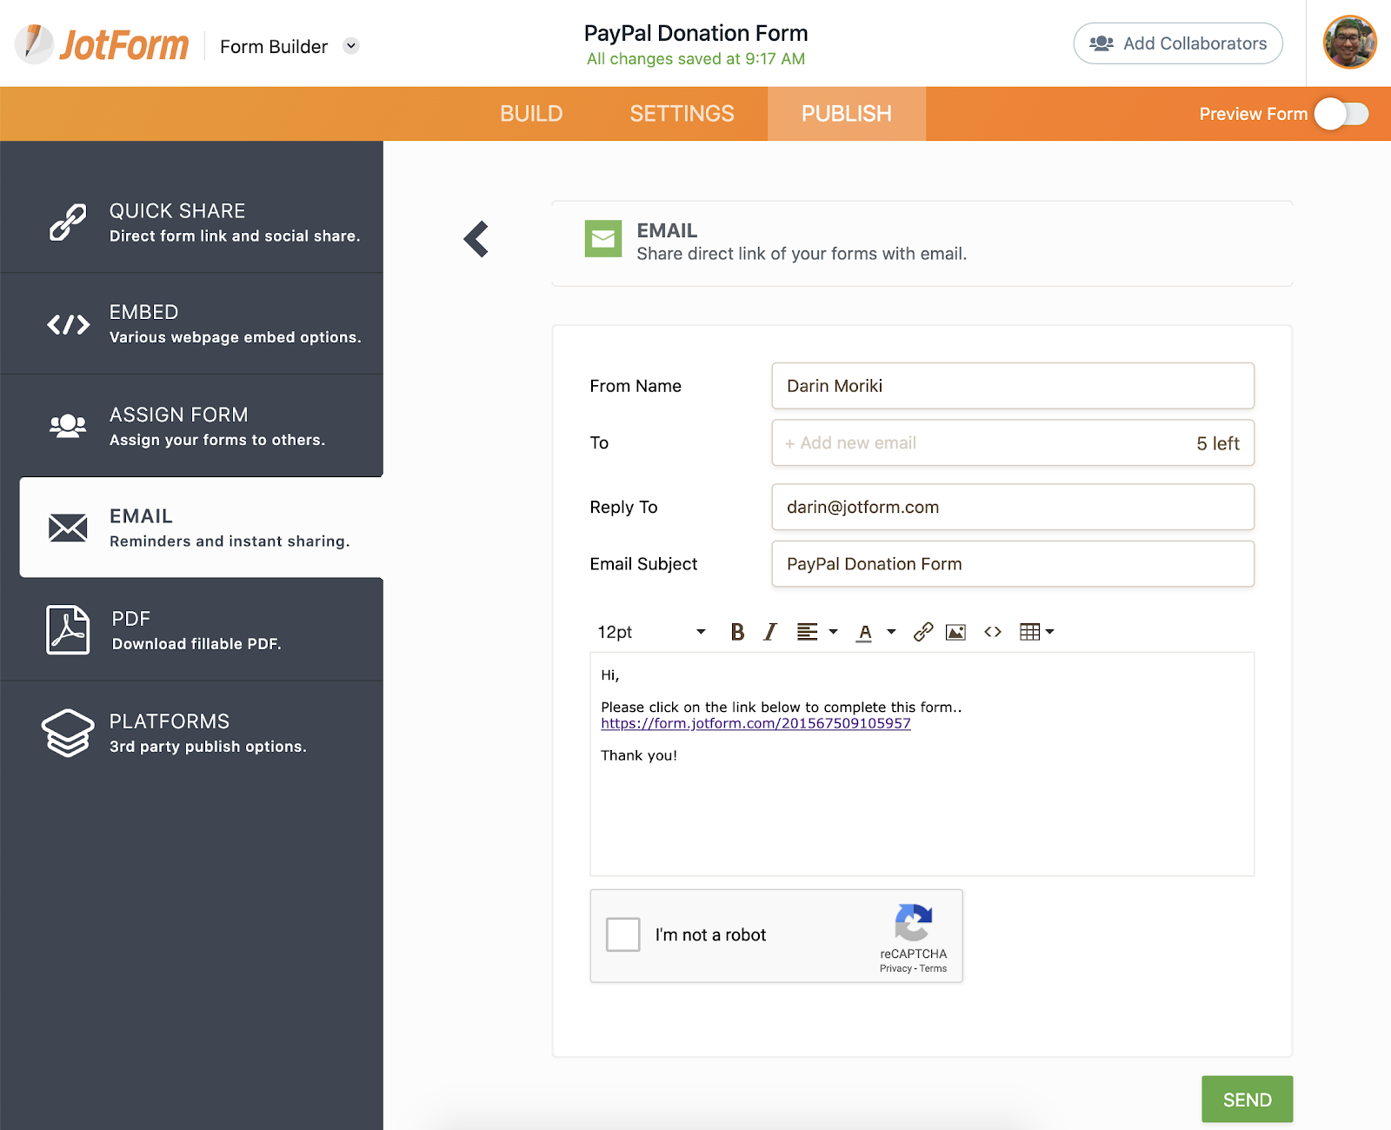Click the back arrow chevron
1391x1130 pixels.
coord(476,239)
